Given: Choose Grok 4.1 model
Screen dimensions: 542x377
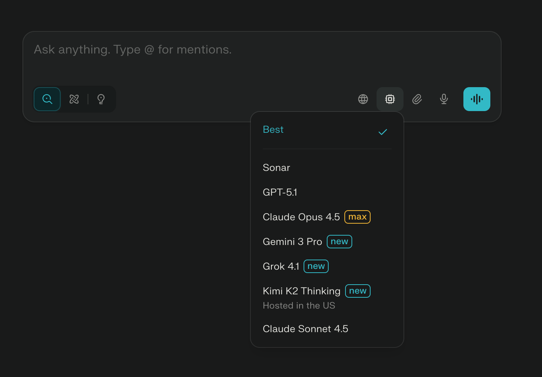Looking at the screenshot, I should tap(327, 266).
